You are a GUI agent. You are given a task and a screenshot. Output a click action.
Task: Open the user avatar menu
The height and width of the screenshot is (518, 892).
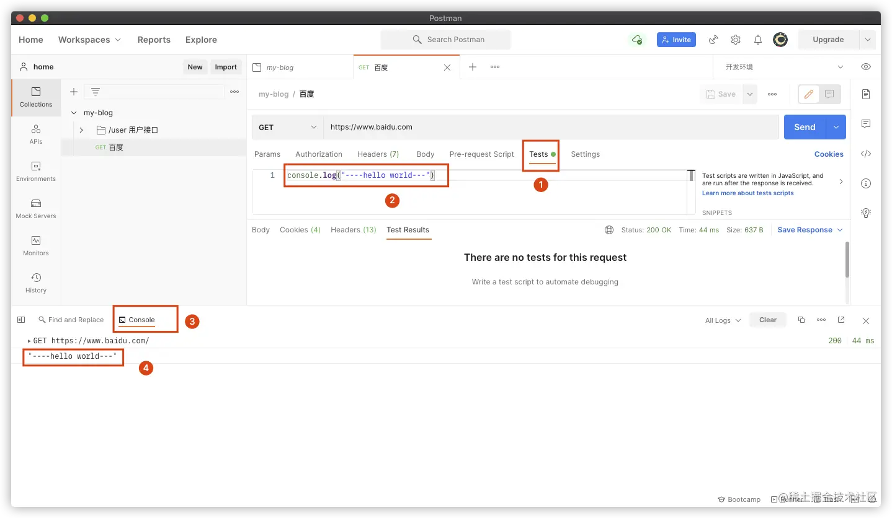[780, 40]
